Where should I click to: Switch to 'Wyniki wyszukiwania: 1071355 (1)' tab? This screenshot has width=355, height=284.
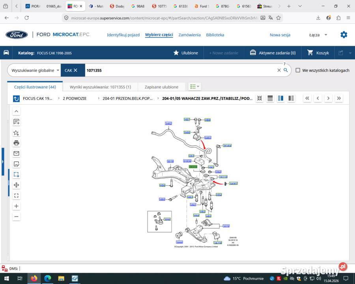[x=100, y=87]
